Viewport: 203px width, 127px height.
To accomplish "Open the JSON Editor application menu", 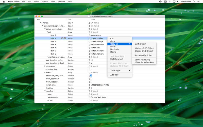I will point(13,2).
